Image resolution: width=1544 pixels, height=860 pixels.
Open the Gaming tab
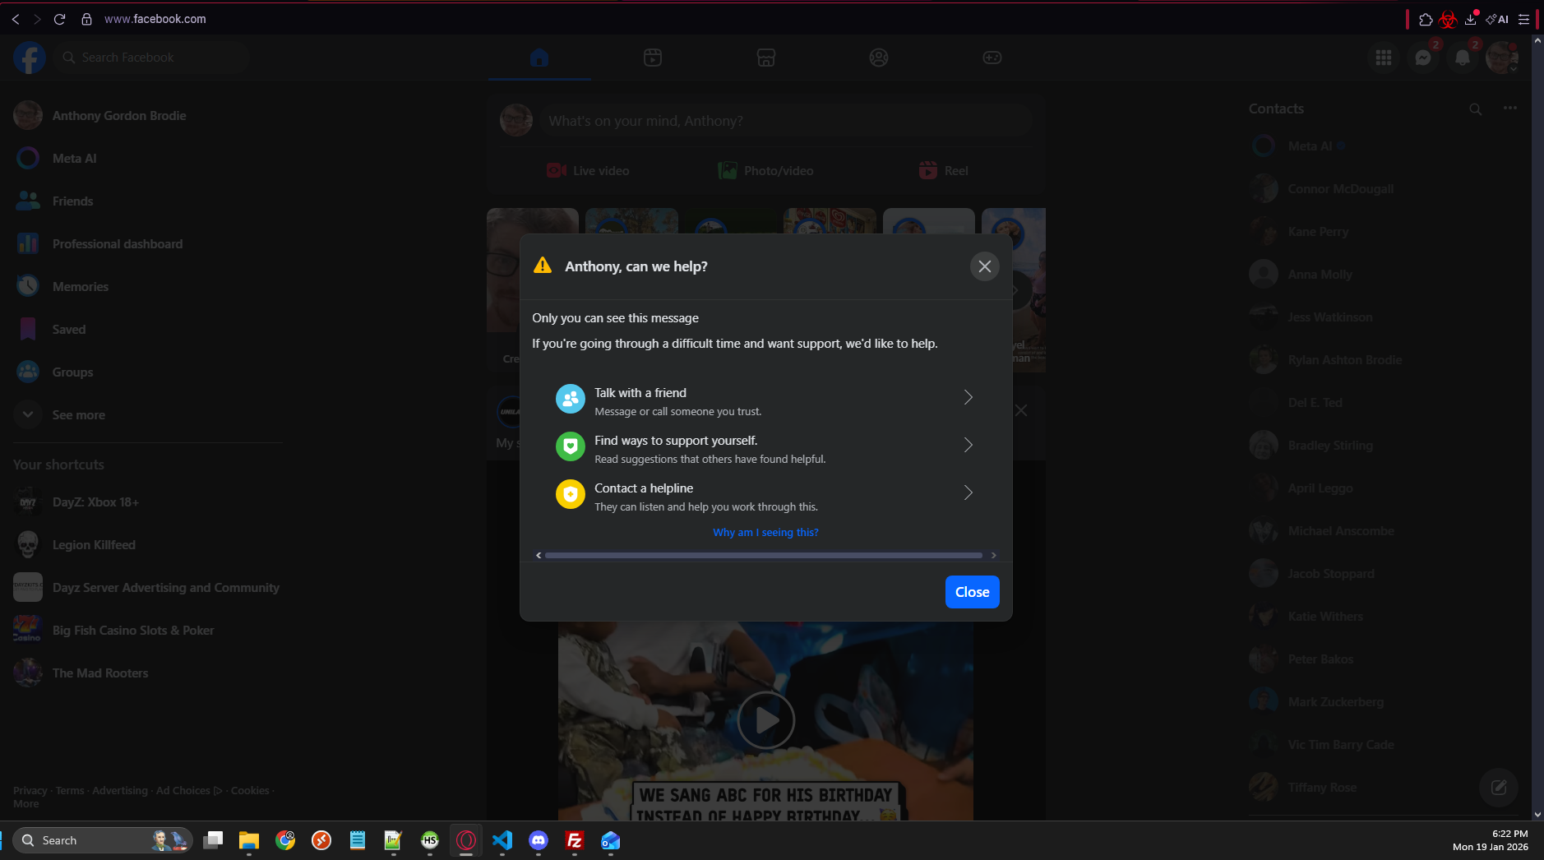pyautogui.click(x=992, y=58)
